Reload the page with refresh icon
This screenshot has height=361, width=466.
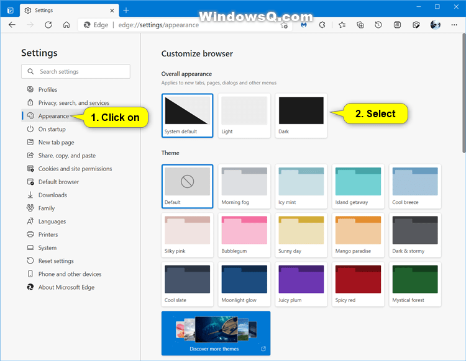(x=48, y=25)
